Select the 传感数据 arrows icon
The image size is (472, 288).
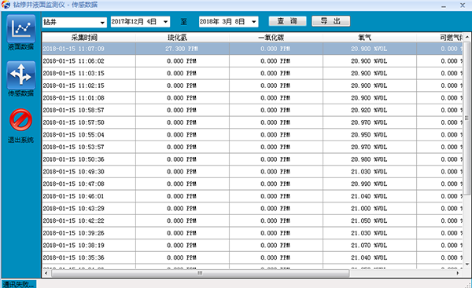point(20,75)
